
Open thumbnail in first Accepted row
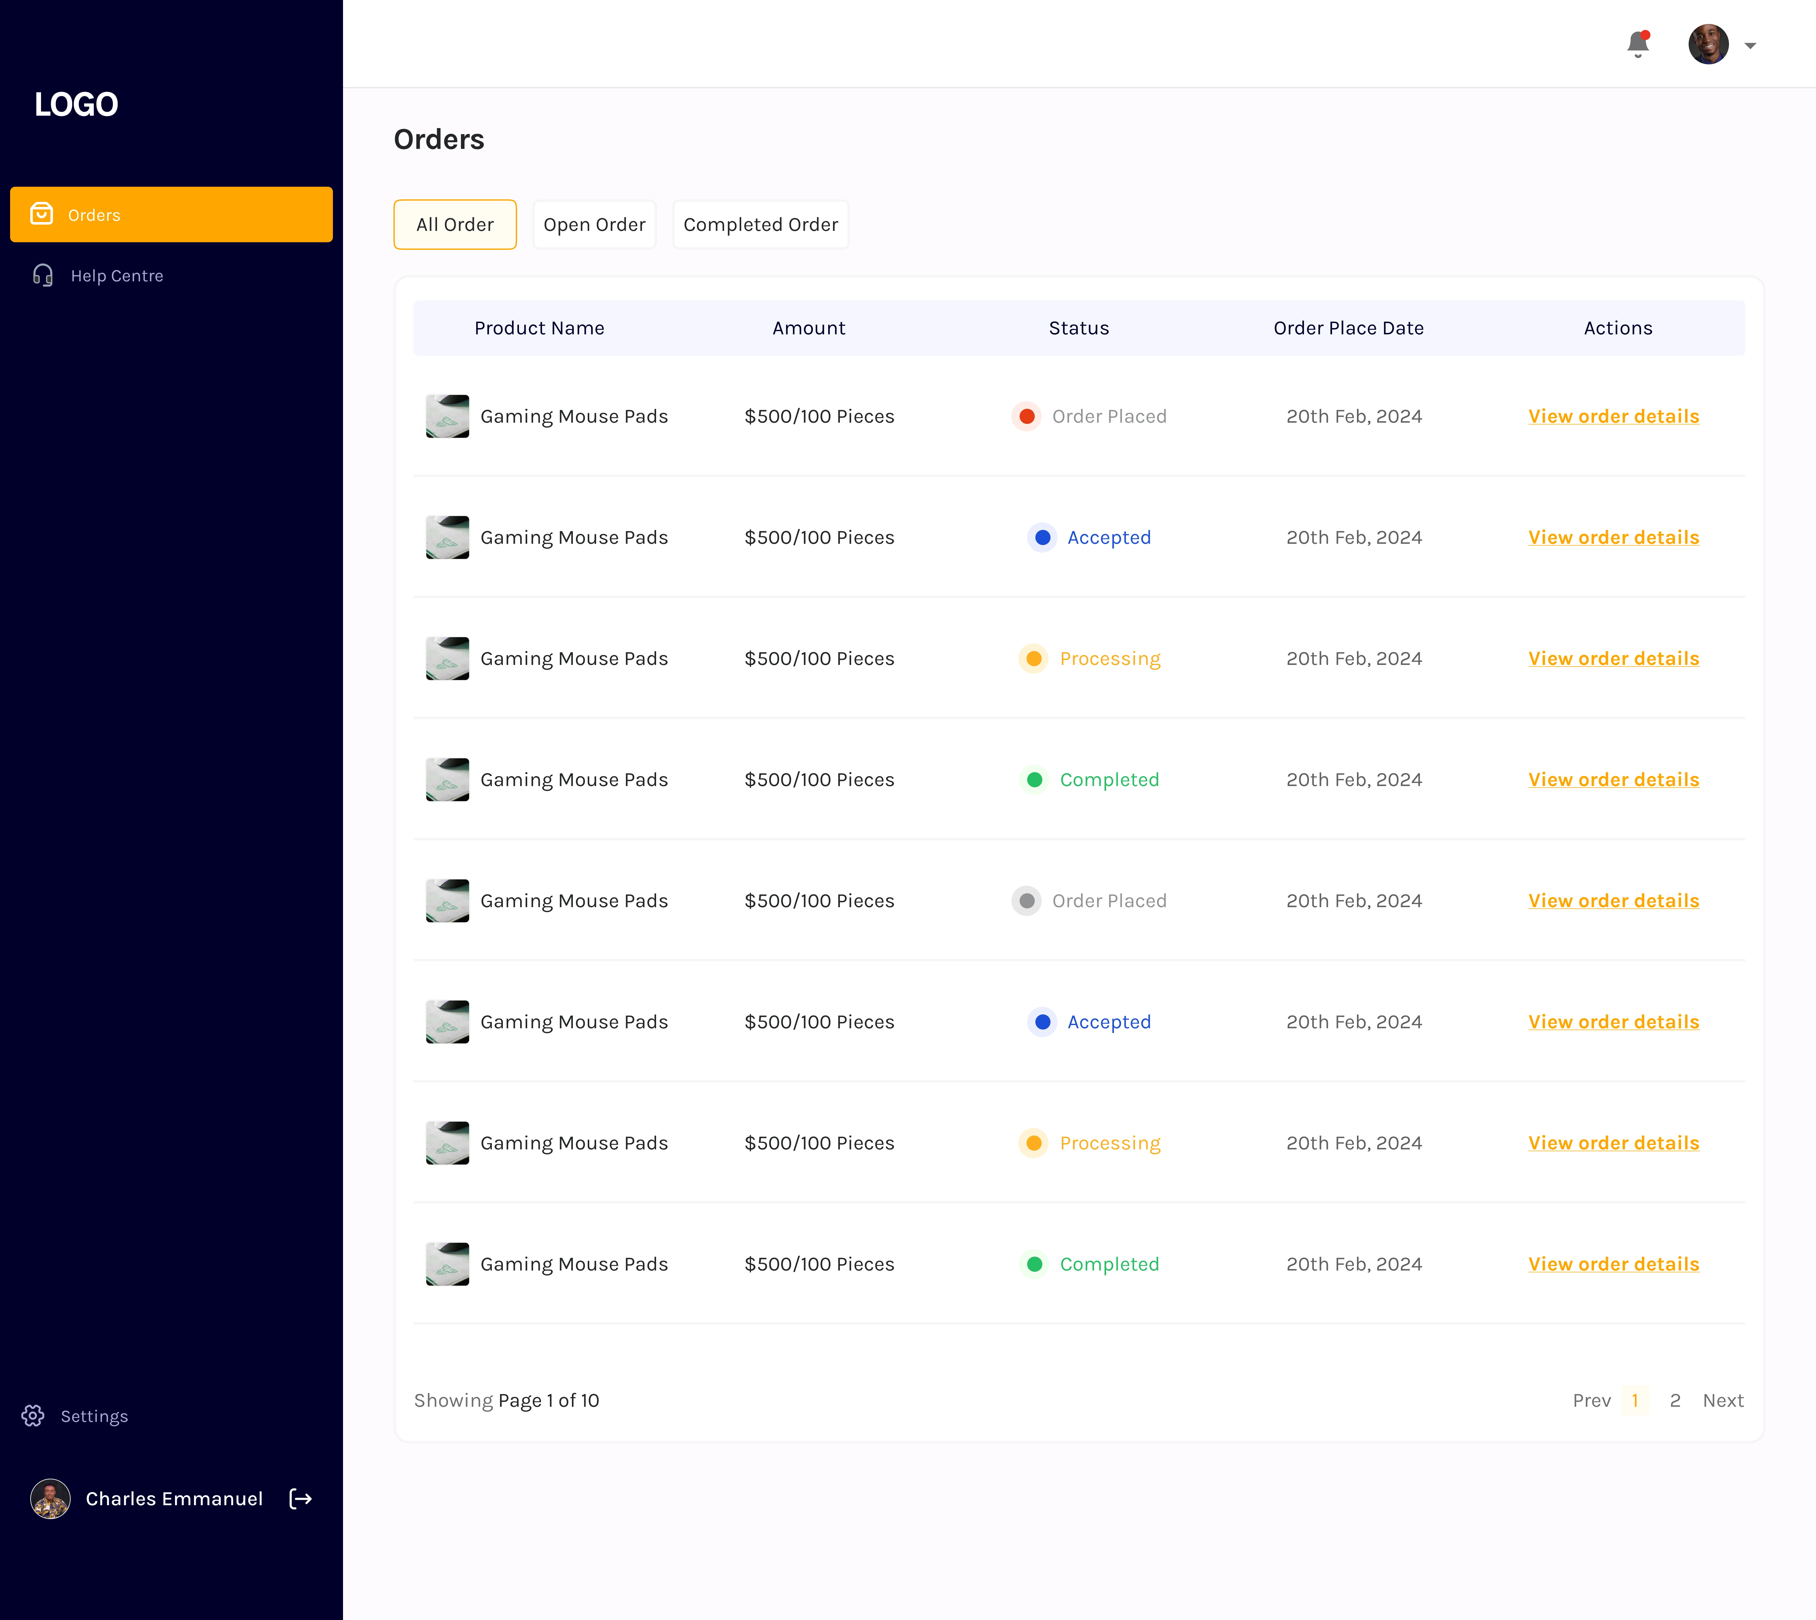coord(448,537)
